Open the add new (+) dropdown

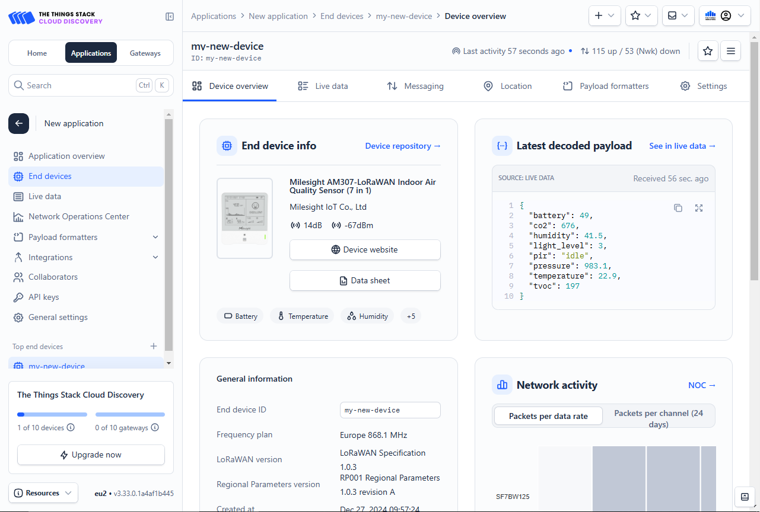tap(605, 16)
